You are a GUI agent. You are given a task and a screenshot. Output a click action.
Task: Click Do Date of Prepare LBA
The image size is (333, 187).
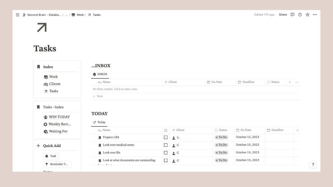pyautogui.click(x=248, y=137)
